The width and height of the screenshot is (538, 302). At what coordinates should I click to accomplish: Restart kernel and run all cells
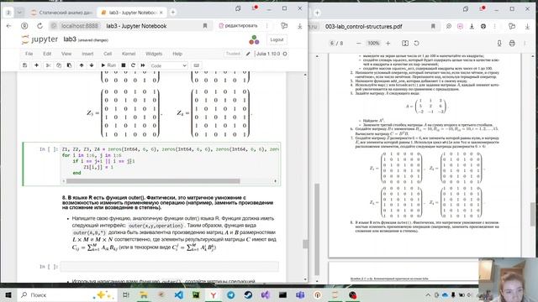tap(143, 65)
